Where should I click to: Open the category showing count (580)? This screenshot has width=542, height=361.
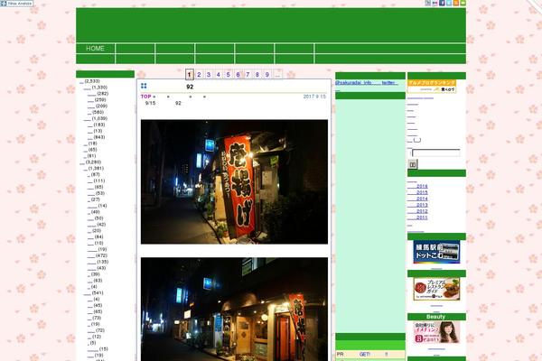pos(96,112)
